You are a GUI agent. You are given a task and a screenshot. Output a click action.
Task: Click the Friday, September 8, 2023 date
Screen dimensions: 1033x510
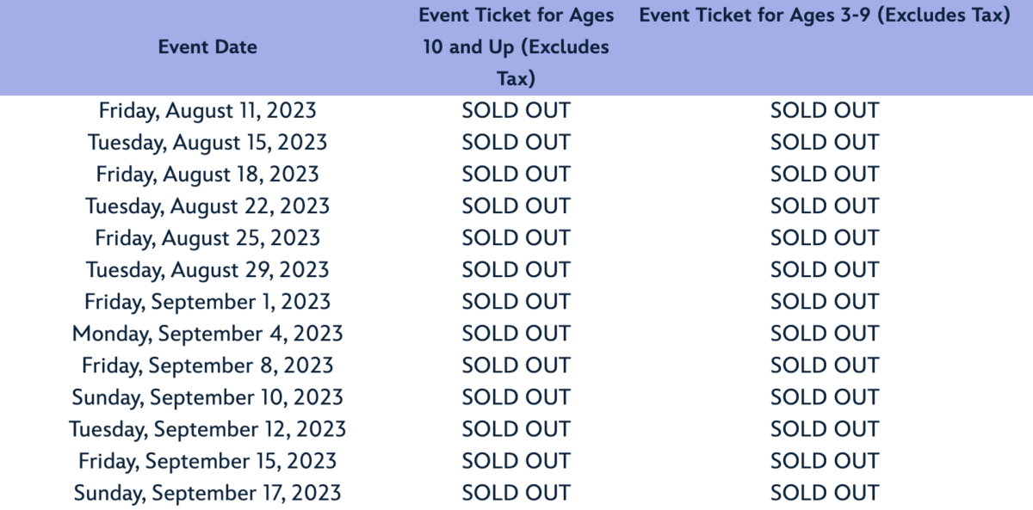click(x=207, y=366)
